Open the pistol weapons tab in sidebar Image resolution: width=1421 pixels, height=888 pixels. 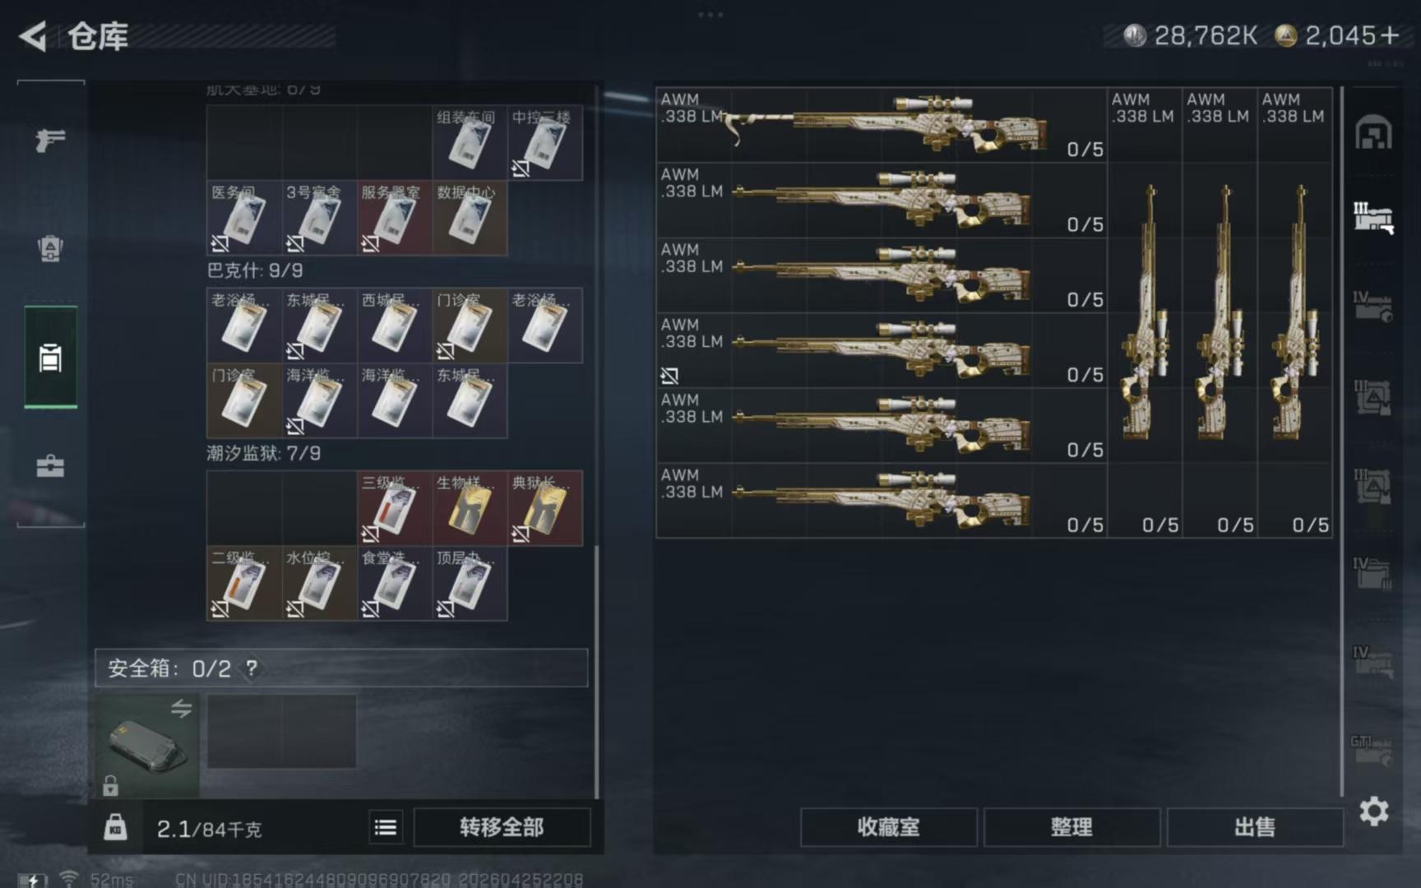(x=50, y=140)
